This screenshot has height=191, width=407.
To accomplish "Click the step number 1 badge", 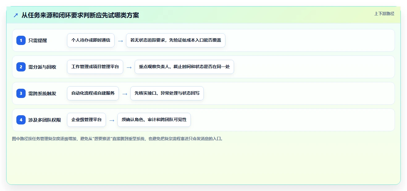I will tap(21, 40).
